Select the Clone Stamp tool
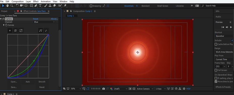234x95 pixels. pos(50,6)
